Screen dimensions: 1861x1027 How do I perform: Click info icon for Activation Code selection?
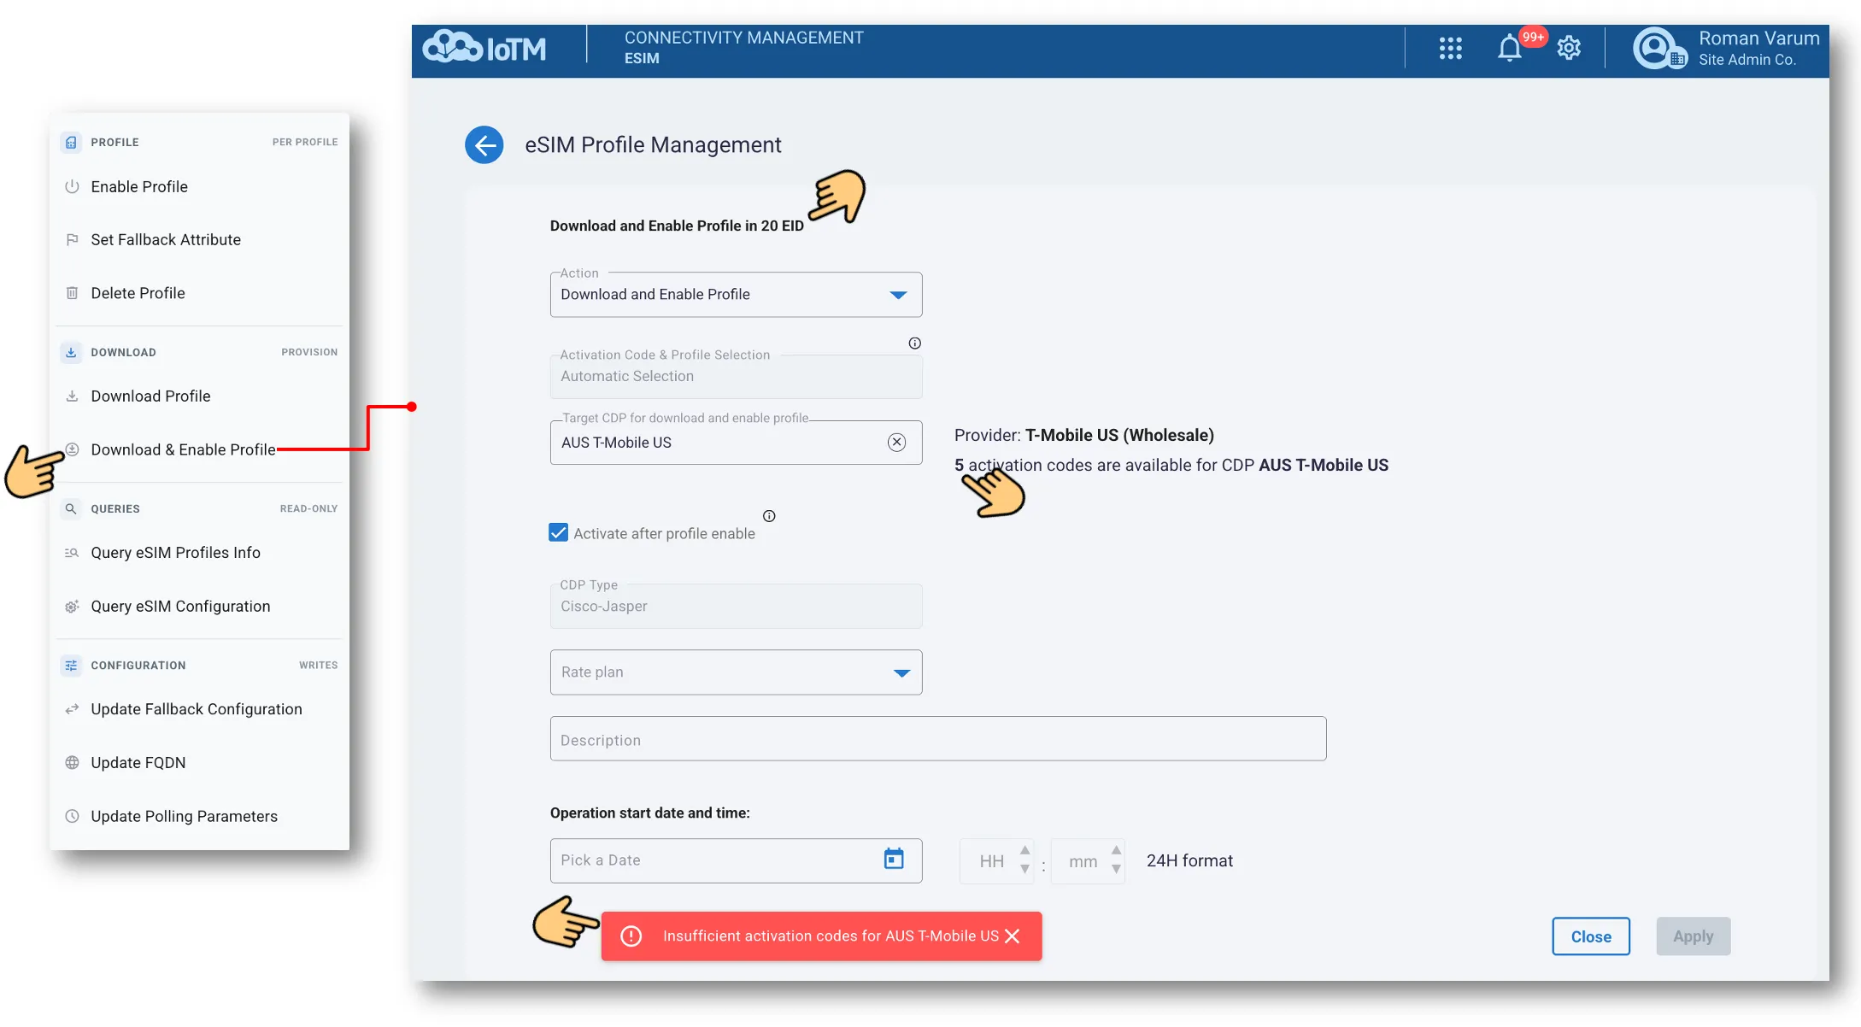(914, 343)
